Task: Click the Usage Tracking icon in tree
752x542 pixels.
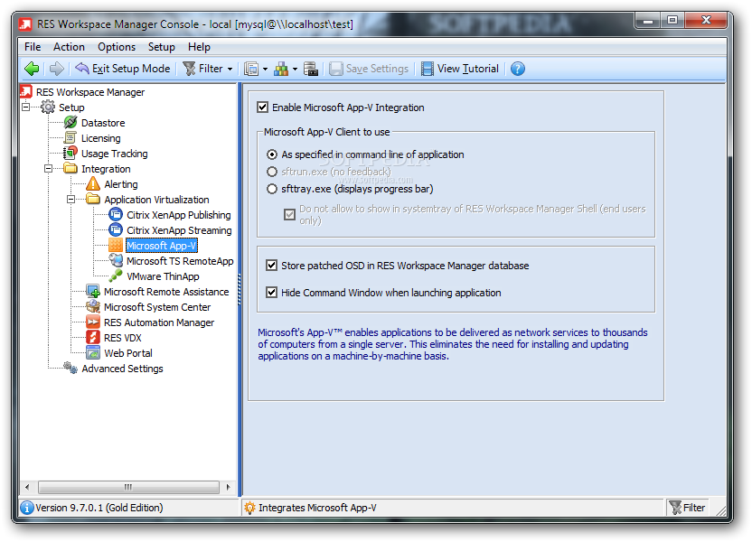Action: (x=70, y=153)
